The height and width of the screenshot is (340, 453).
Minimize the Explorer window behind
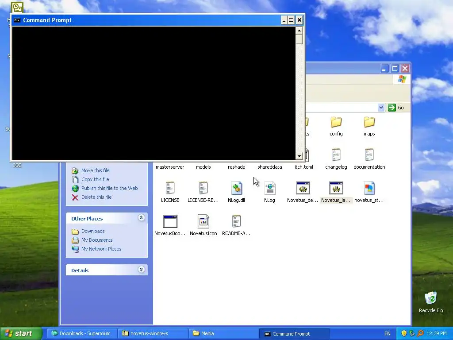coord(384,69)
